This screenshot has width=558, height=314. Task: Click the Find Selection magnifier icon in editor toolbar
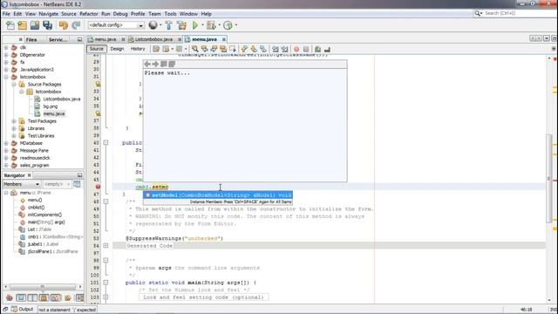coord(194,49)
